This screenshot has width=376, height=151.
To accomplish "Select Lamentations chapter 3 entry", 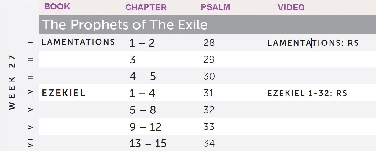I will pos(132,59).
